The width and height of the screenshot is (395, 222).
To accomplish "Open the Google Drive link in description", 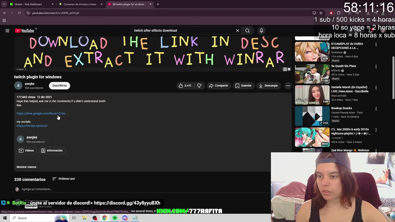I will click(42, 113).
